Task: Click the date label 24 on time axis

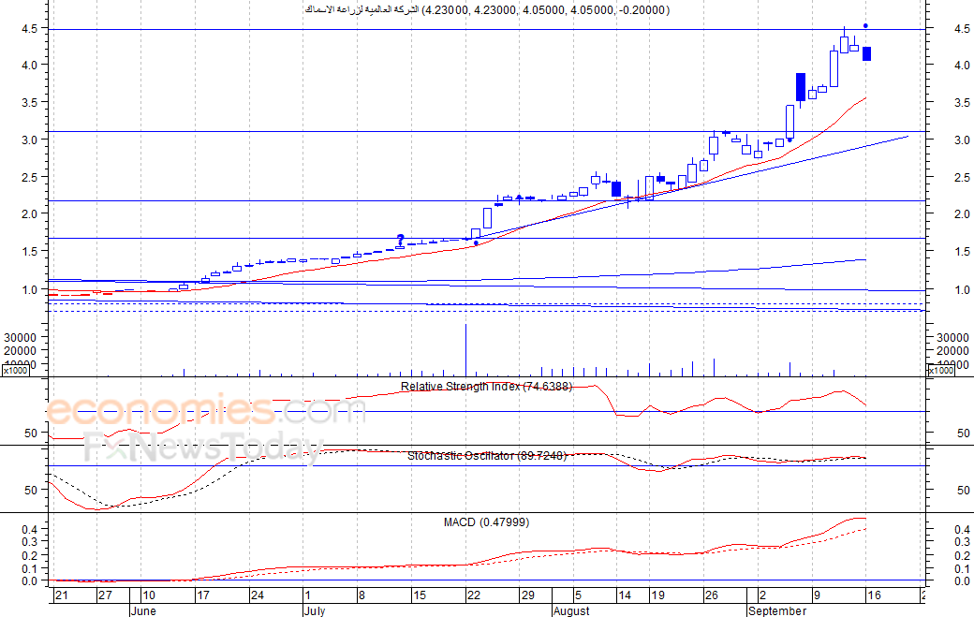Action: tap(257, 595)
